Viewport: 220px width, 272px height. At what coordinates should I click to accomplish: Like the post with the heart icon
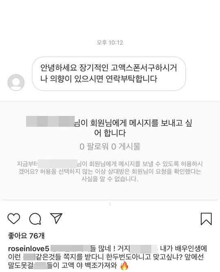tap(14, 219)
